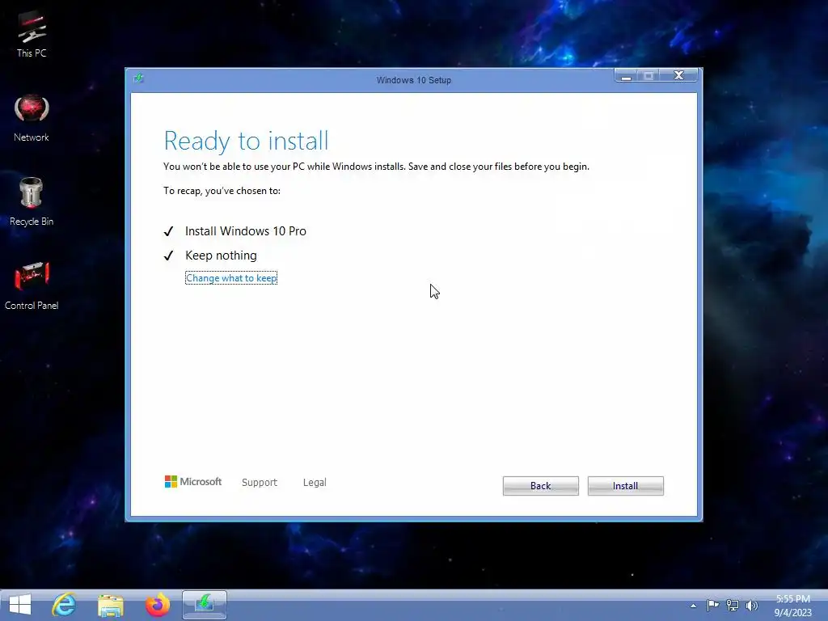Open the Change what to keep link
Viewport: 828px width, 621px height.
pos(231,278)
